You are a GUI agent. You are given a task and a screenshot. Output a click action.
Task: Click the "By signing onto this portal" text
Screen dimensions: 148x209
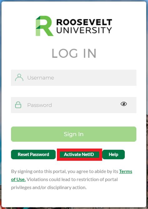click(39, 172)
